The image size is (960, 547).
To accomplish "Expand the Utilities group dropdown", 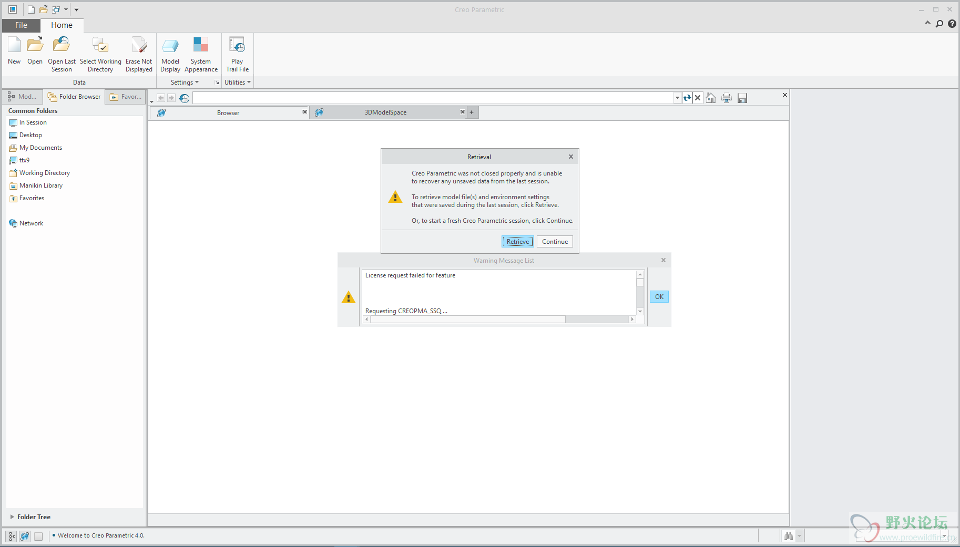I will [x=237, y=82].
